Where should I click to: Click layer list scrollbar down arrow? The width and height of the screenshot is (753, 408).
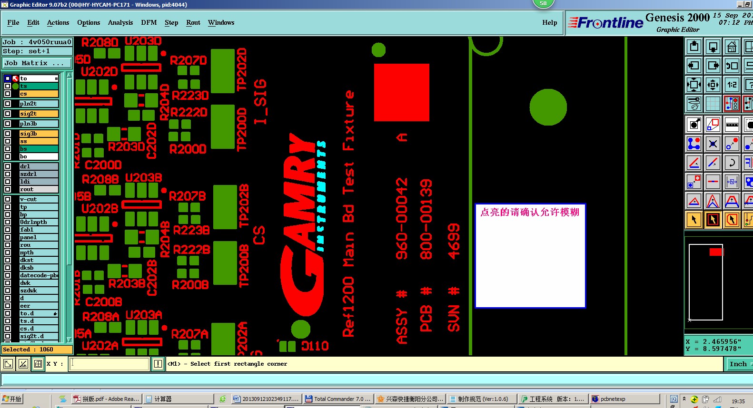point(69,339)
